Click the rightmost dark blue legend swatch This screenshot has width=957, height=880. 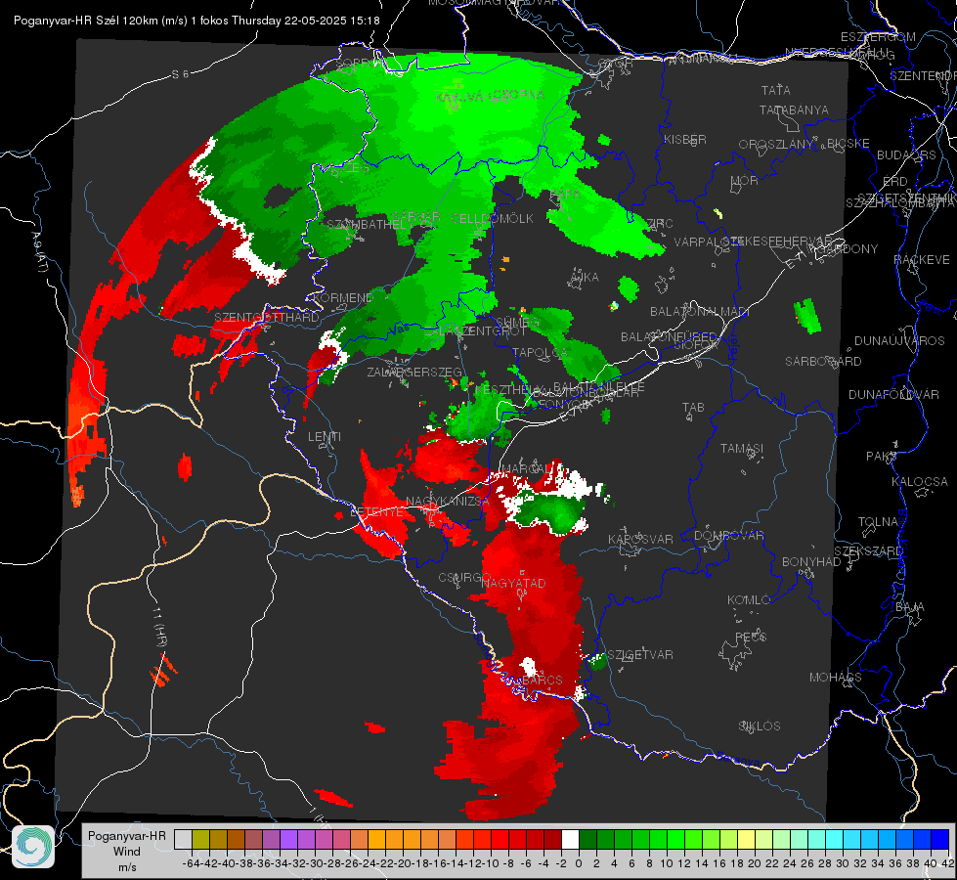pyautogui.click(x=940, y=839)
